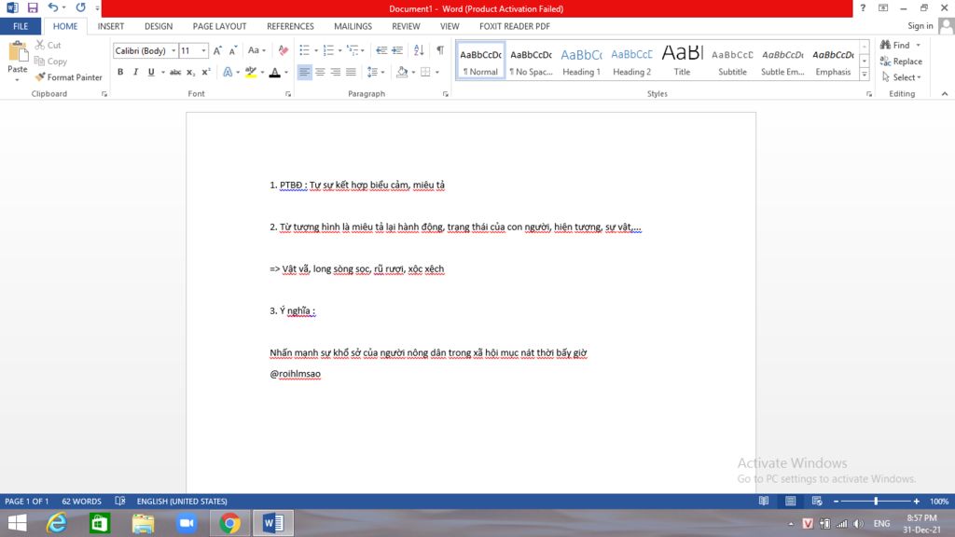This screenshot has width=955, height=537.
Task: Open Google Chrome from the taskbar
Action: click(x=229, y=523)
